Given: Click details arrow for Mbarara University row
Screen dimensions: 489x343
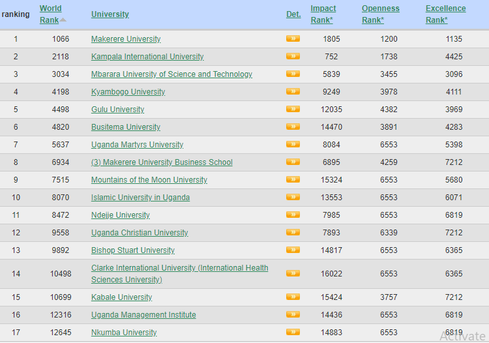Looking at the screenshot, I should (293, 74).
